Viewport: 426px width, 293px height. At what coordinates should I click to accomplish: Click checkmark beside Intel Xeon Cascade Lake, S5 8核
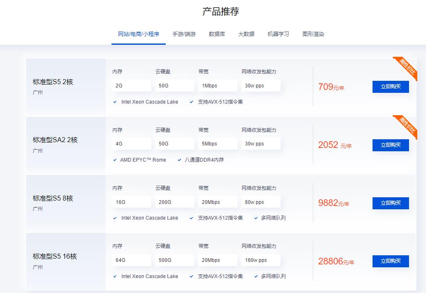click(115, 218)
